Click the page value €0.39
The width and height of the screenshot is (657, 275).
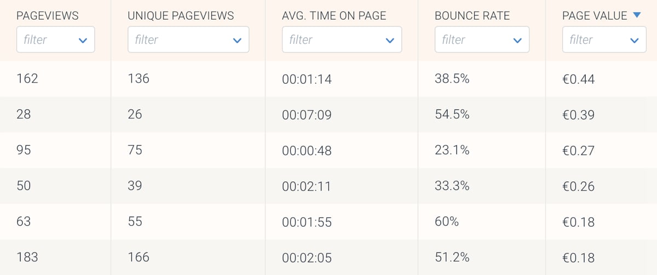point(579,115)
